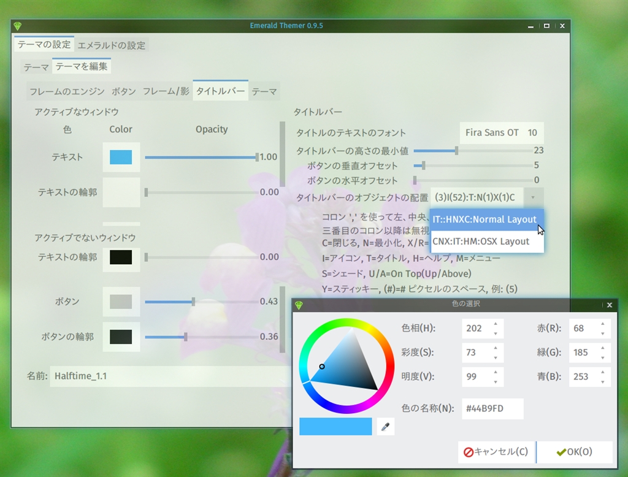Click the dark ボタンの輪郭 color swatch

[x=121, y=337]
